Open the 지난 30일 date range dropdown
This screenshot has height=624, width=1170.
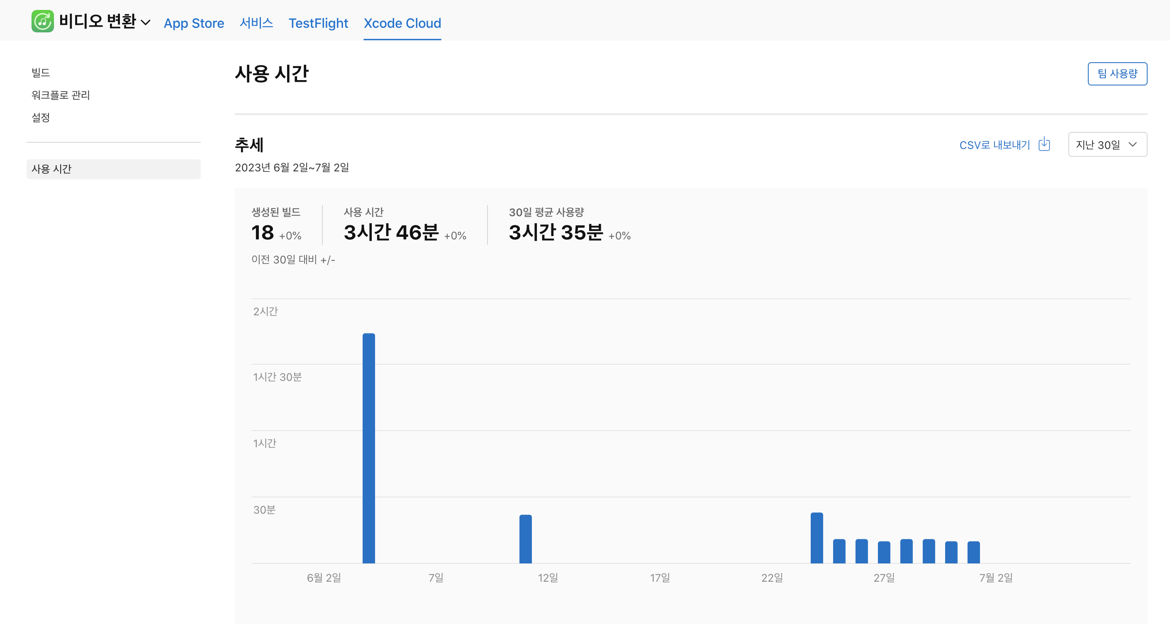click(1107, 144)
